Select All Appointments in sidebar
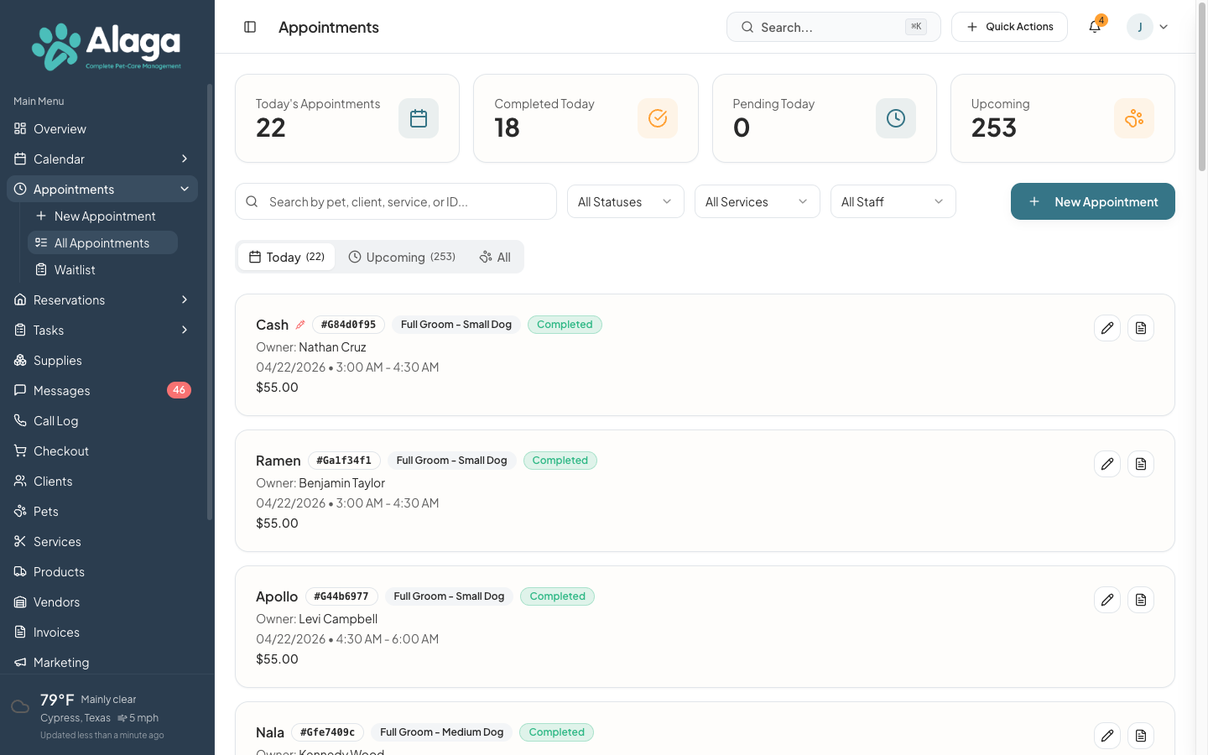1208x755 pixels. pos(102,242)
